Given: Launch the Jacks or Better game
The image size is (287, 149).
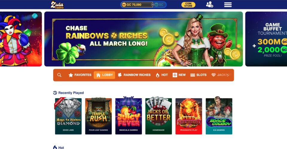Looking at the screenshot, I should click(x=158, y=116).
